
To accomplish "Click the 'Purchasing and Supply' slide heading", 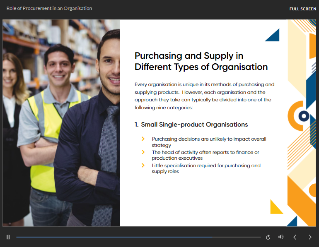I will point(201,61).
